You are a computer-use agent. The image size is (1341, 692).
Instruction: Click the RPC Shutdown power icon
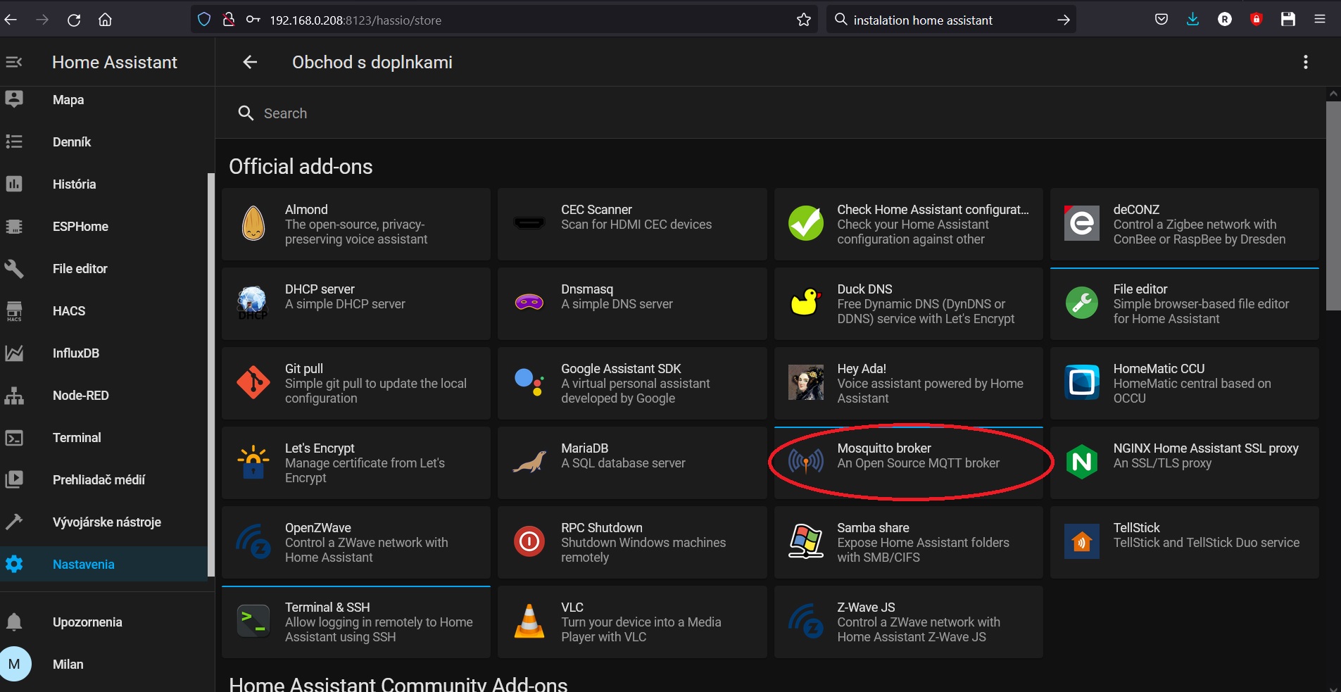coord(529,541)
